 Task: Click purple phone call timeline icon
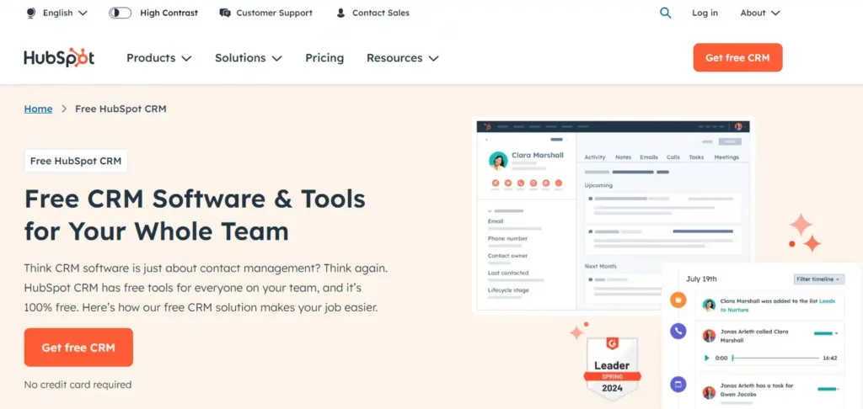pyautogui.click(x=678, y=331)
